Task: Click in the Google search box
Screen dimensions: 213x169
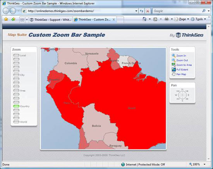Action: pos(177,11)
